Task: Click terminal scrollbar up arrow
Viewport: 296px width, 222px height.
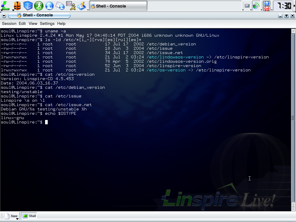Action: click(x=293, y=31)
